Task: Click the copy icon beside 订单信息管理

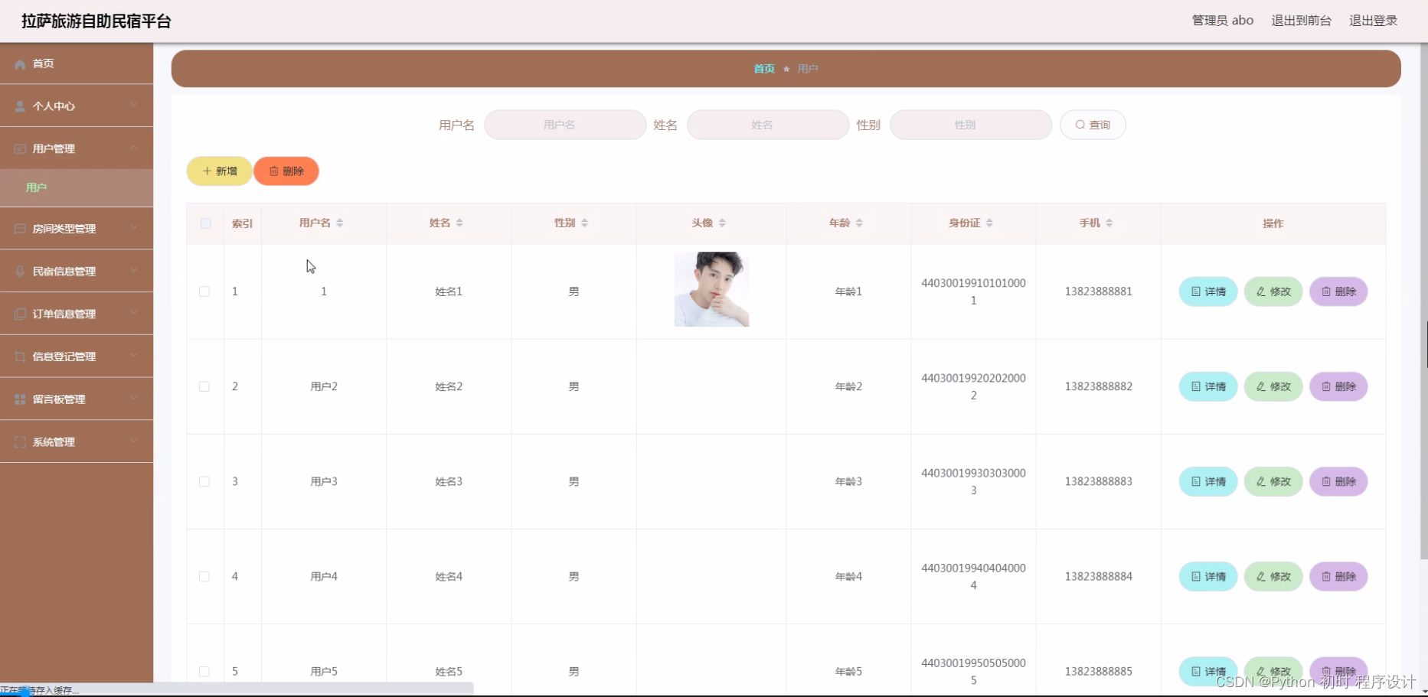Action: pyautogui.click(x=20, y=314)
